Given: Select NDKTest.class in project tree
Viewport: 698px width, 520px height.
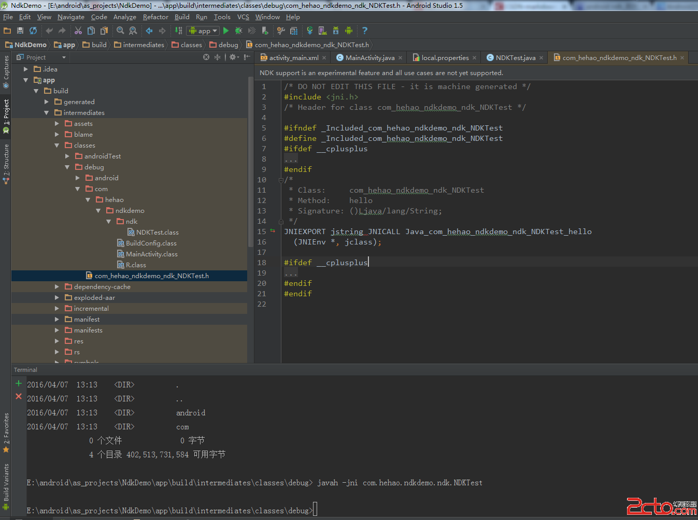Looking at the screenshot, I should pyautogui.click(x=157, y=233).
